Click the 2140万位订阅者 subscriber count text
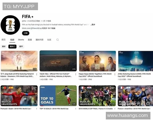Viewport: 153px width, 122px height. point(34,21)
